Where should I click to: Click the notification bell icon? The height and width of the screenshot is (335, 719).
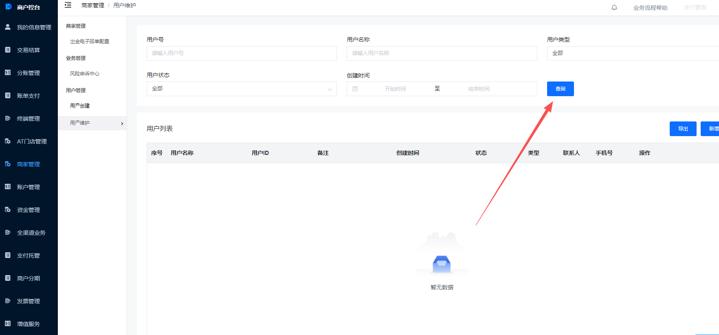[614, 7]
